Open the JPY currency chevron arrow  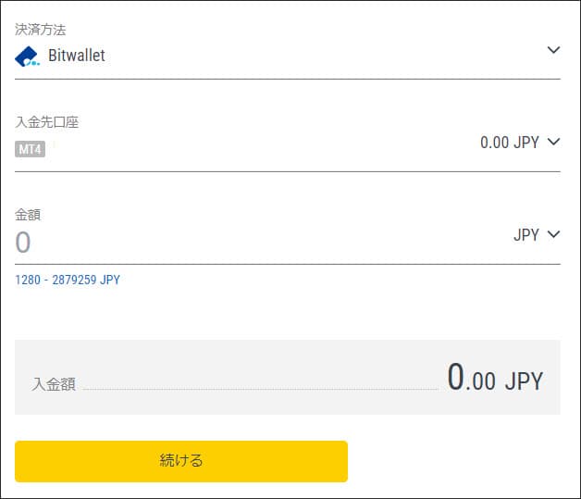(553, 234)
